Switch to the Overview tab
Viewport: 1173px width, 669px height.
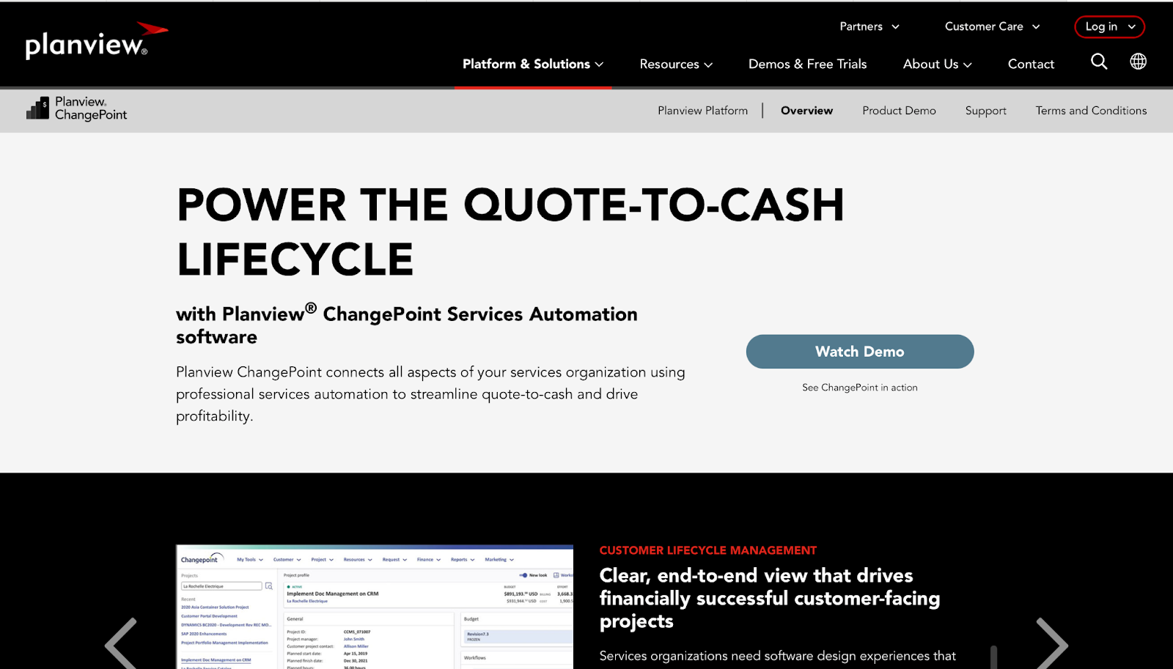pyautogui.click(x=806, y=110)
